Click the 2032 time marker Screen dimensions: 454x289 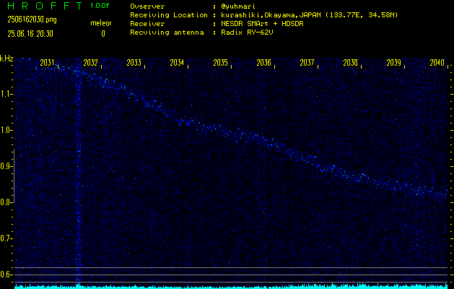(x=90, y=63)
